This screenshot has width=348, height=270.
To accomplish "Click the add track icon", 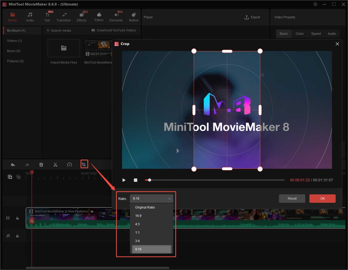I will point(10,177).
